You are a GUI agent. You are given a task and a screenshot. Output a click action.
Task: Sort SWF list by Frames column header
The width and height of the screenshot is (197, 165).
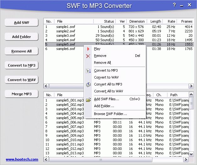[x=185, y=21]
